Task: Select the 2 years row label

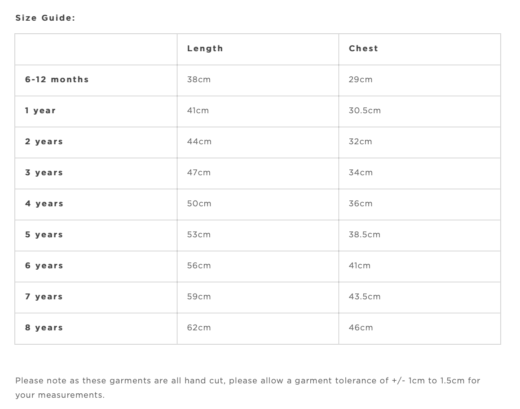Action: tap(44, 142)
